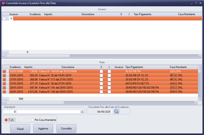
Task: Open the Mandante dropdown spinner
Action: (82, 112)
